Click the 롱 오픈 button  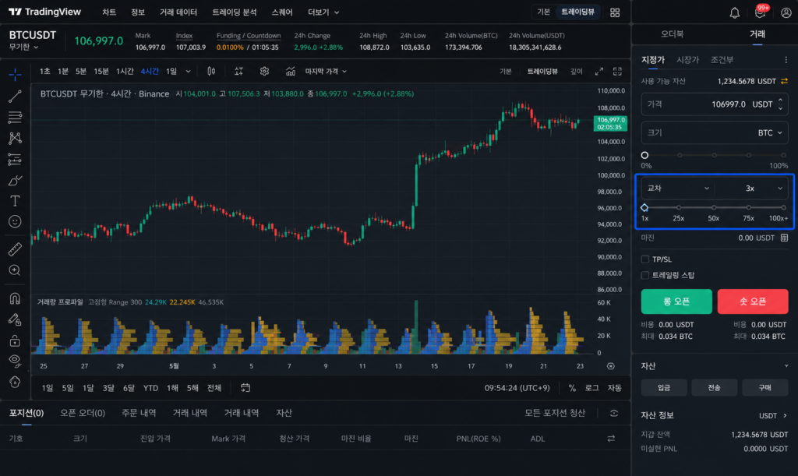point(676,301)
